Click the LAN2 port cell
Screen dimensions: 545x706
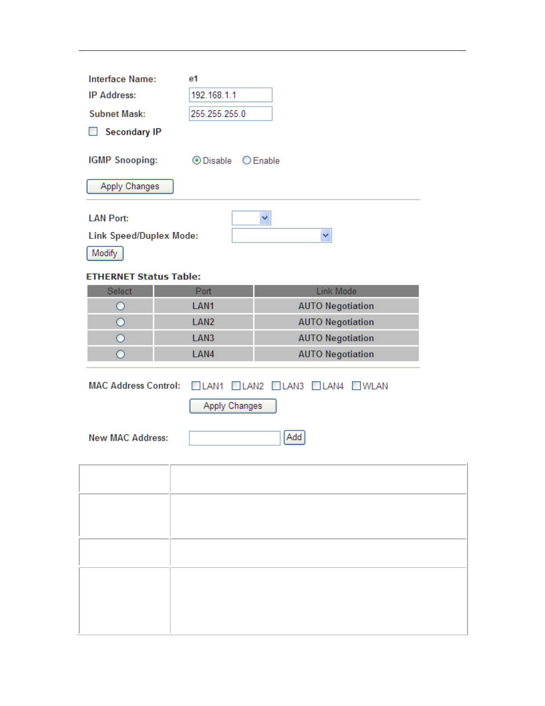click(x=203, y=322)
